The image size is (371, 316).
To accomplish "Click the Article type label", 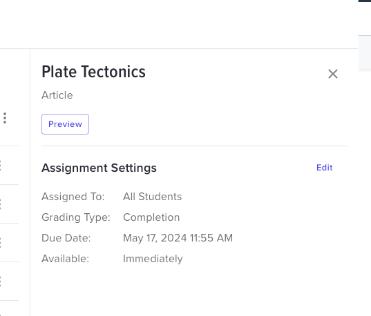I will [57, 95].
